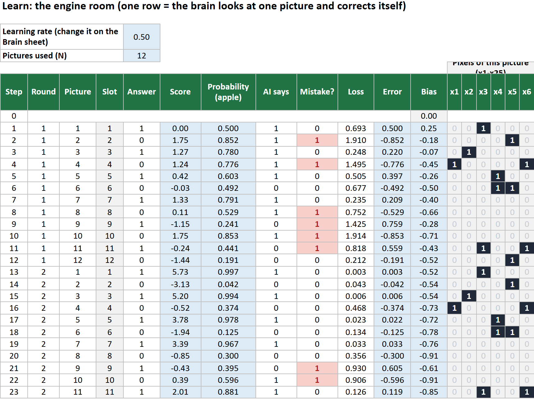Select the Learning rate label cell
This screenshot has height=399, width=534.
62,37
